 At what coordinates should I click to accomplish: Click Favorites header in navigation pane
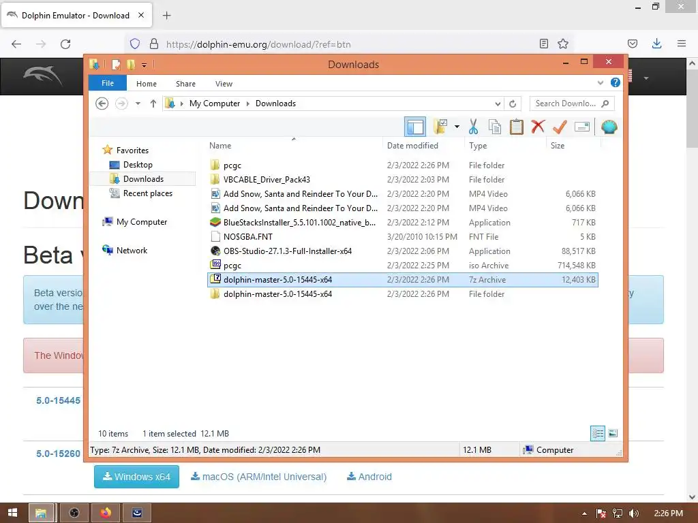point(132,150)
